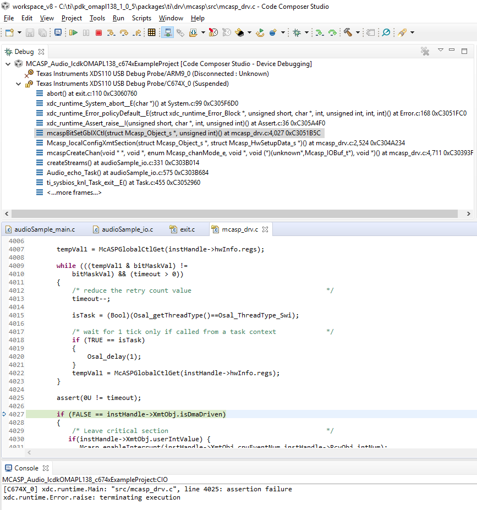Open the Window menu
Screen dimensions: 477x510
pyautogui.click(x=171, y=18)
